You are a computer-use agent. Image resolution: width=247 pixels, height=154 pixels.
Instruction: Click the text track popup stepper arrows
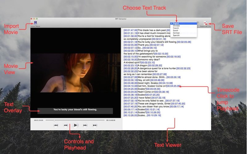(198, 23)
